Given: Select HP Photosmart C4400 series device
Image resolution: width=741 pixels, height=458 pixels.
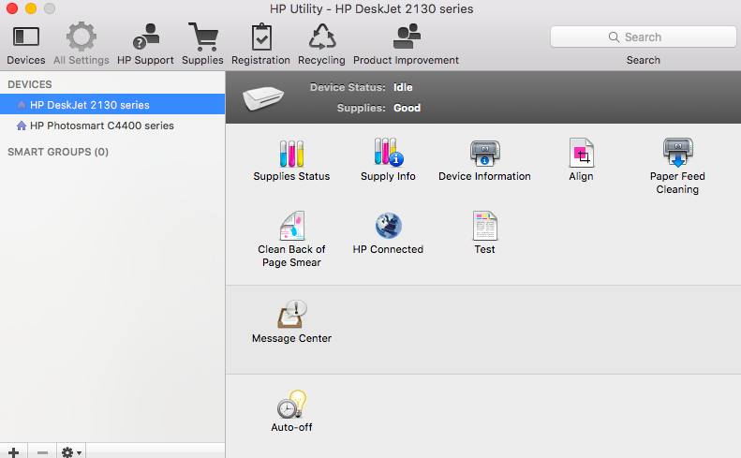Looking at the screenshot, I should pyautogui.click(x=101, y=126).
